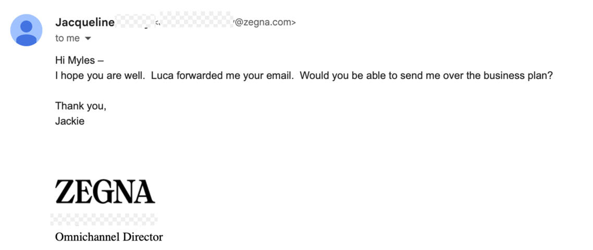Click the 'Thank you,' closing line
Viewport: 593px width, 250px height.
click(x=81, y=106)
